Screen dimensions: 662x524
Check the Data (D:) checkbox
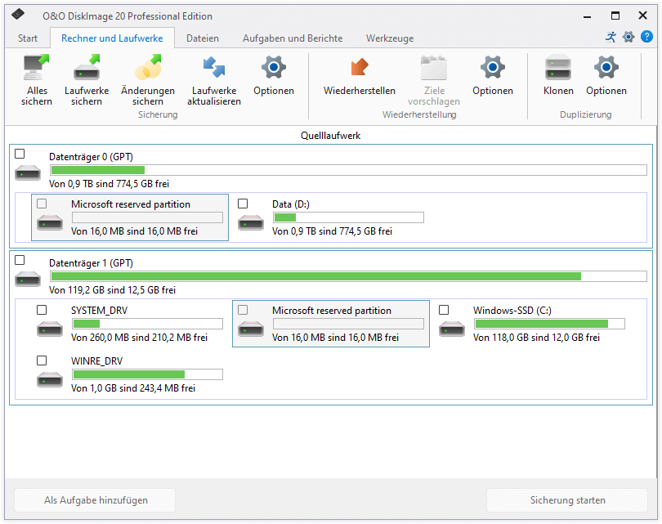(243, 204)
